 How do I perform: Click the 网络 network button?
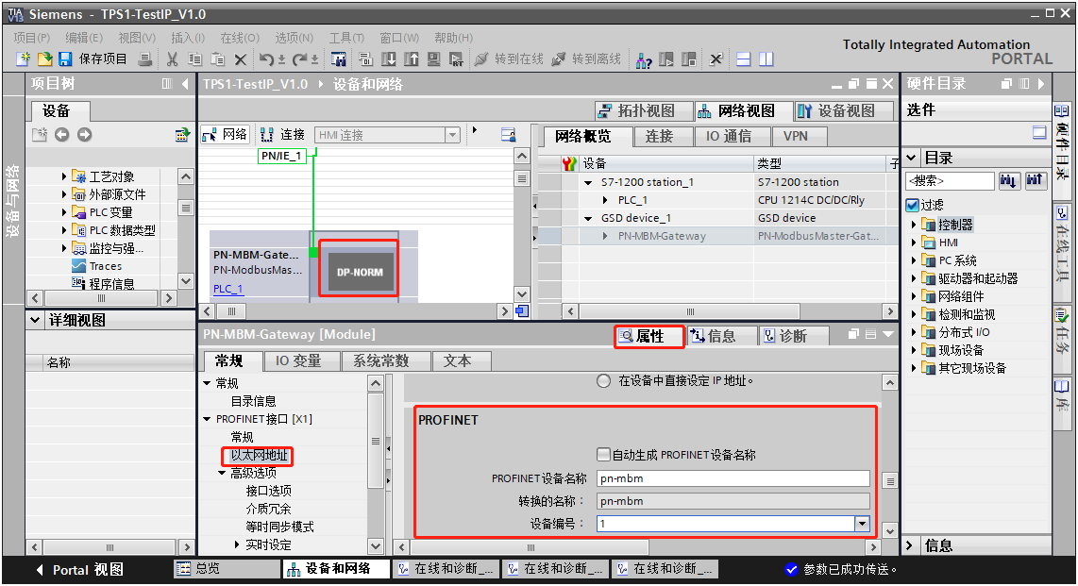225,135
